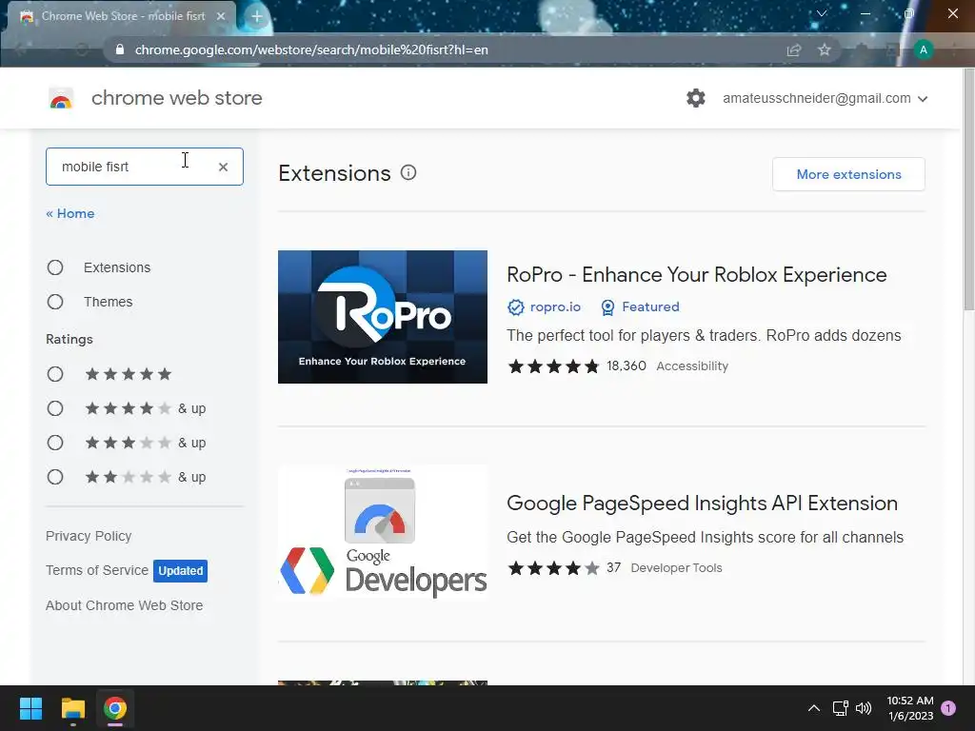Viewport: 975px width, 731px height.
Task: Show info icon next to Extensions heading
Action: 408,173
